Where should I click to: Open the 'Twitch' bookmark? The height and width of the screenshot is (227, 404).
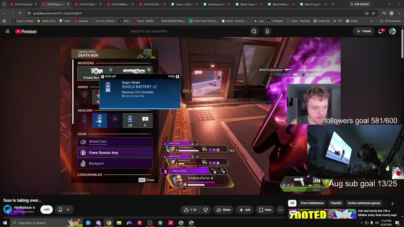65,21
